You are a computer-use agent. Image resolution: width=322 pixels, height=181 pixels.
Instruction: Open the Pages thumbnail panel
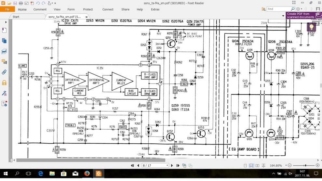(4, 41)
